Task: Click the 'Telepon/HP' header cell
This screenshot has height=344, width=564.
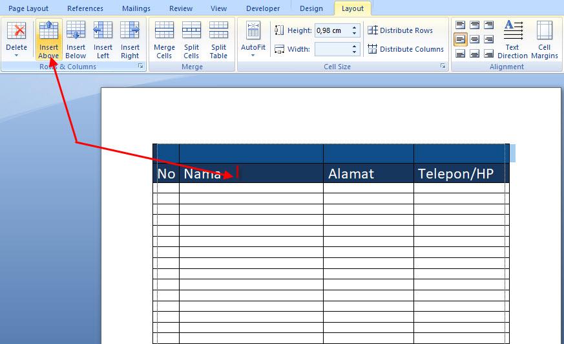Action: coord(461,173)
